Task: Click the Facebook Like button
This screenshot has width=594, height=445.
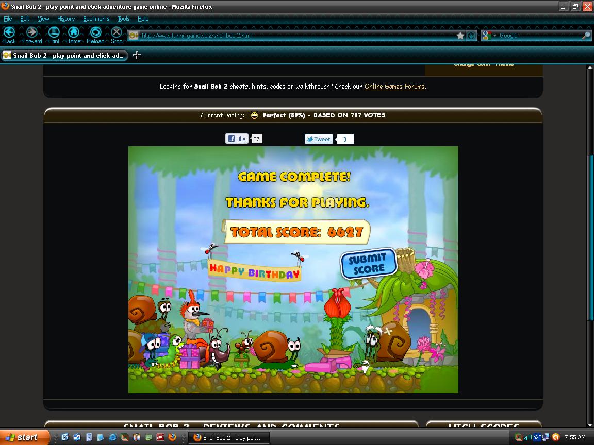Action: pos(237,139)
